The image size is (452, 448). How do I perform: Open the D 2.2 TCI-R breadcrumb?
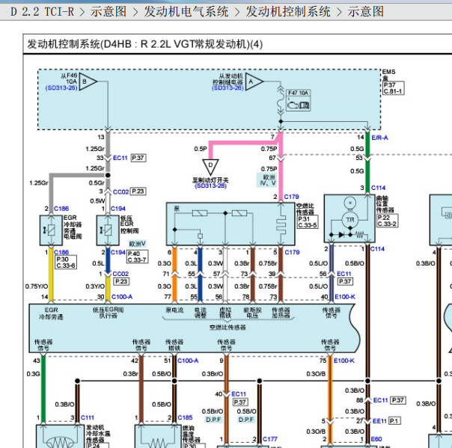point(43,12)
